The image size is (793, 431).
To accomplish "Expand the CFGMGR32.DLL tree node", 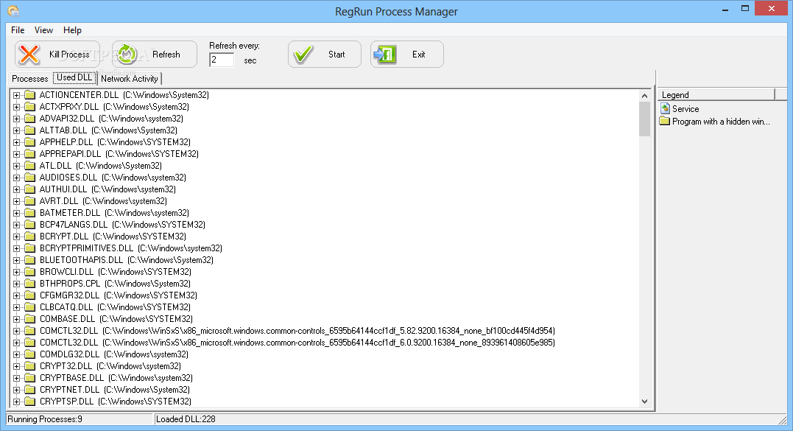I will click(17, 295).
